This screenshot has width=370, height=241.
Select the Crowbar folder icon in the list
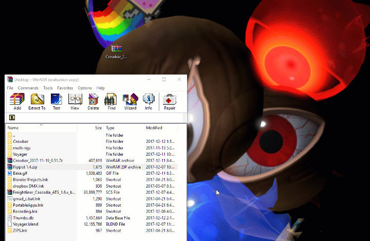[x=10, y=141]
